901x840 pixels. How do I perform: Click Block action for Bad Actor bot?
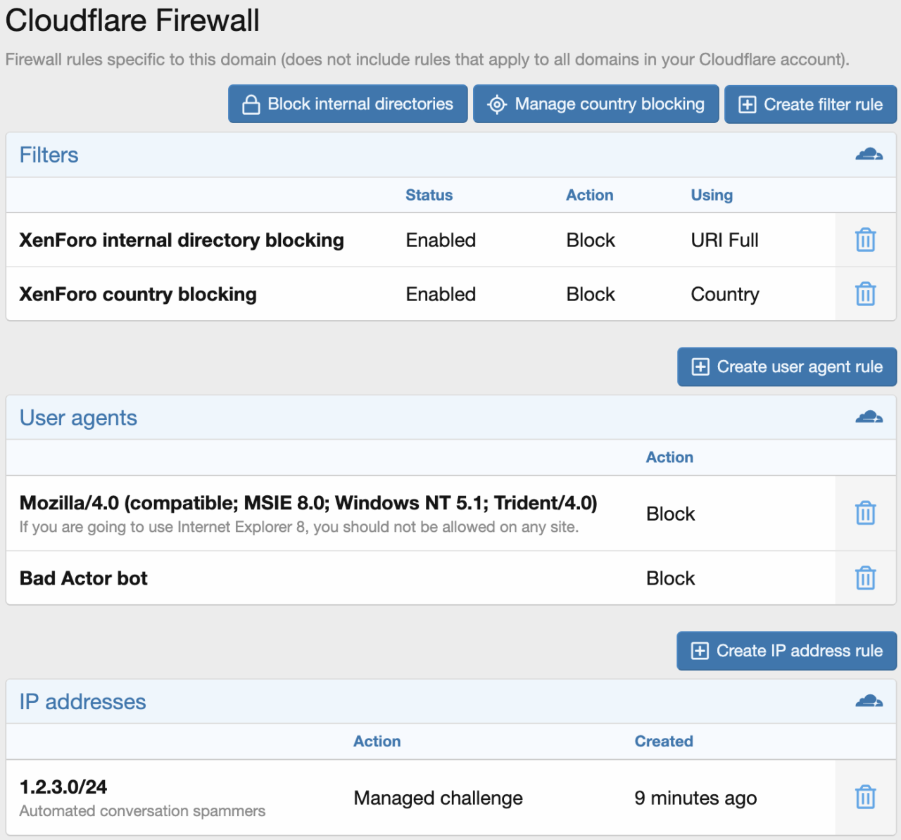pos(669,578)
